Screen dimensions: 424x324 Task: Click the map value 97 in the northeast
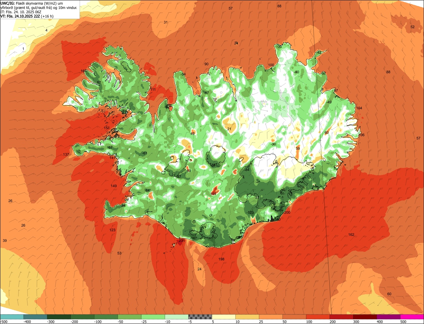(336, 91)
